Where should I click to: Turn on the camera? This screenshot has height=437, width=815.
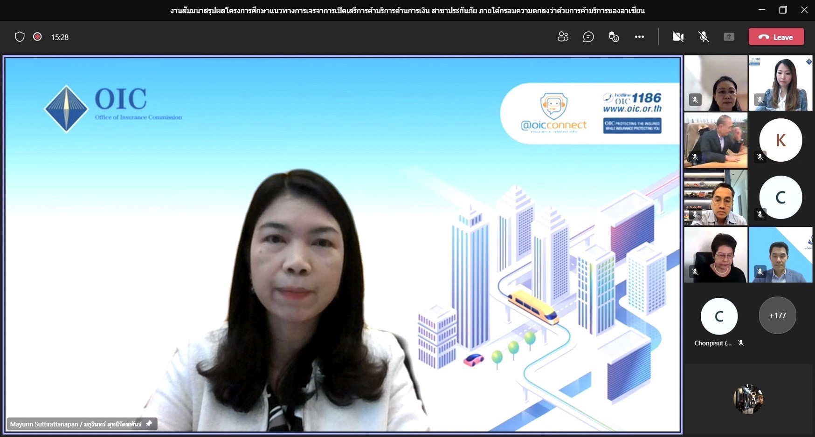point(678,37)
